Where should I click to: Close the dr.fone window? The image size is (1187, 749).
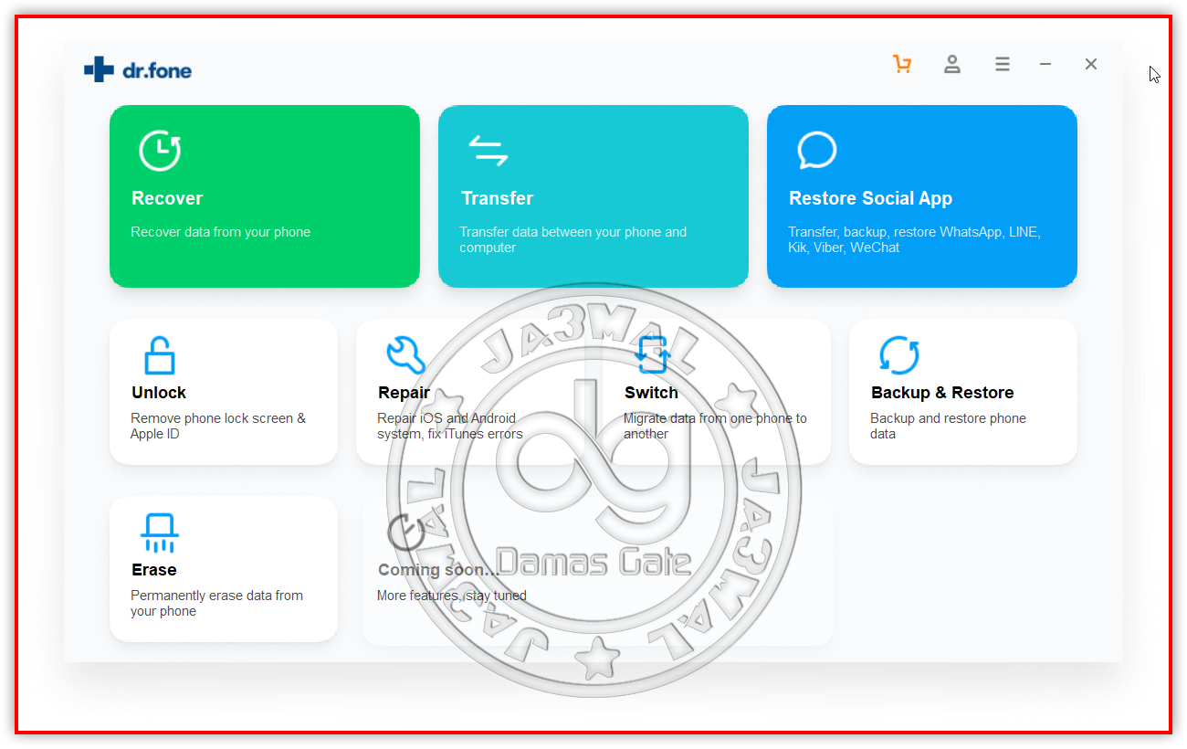tap(1091, 64)
